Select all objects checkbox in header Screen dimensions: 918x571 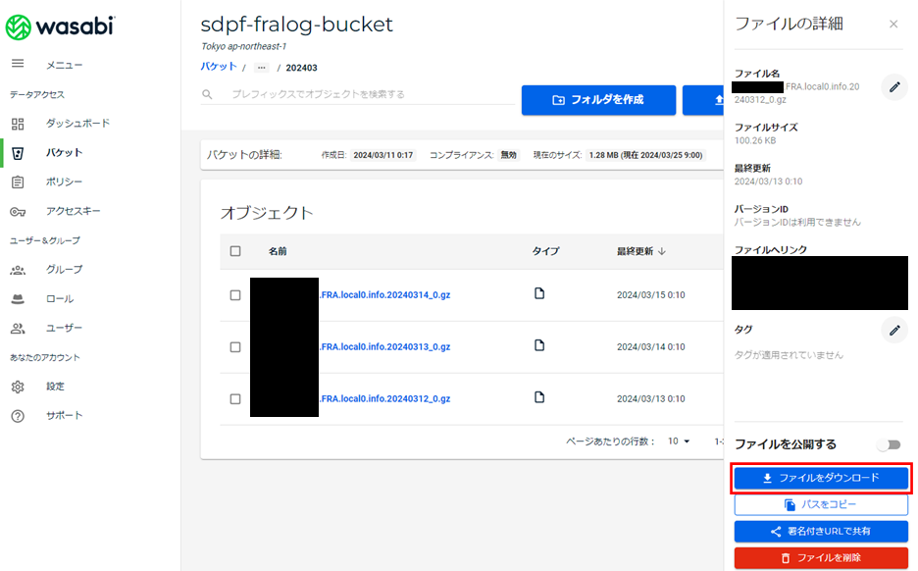(235, 251)
